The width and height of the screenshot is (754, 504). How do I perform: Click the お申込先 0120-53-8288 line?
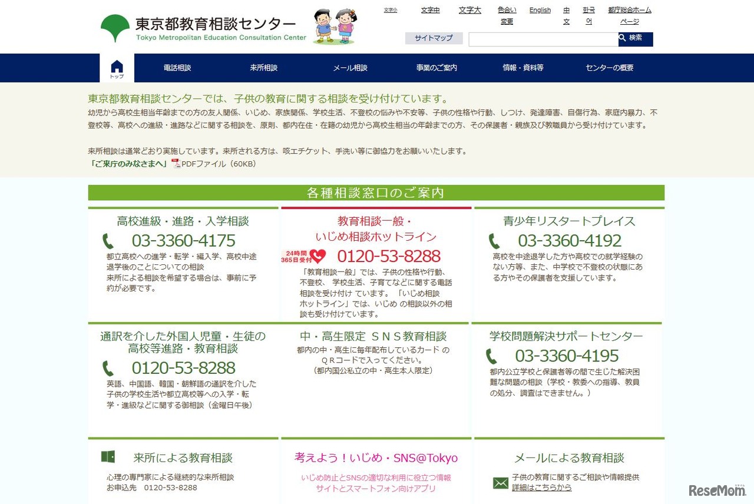pos(152,488)
